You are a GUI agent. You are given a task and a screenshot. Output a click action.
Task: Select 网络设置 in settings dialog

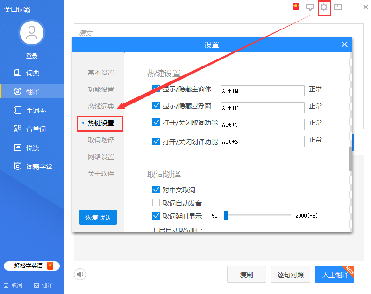click(101, 157)
